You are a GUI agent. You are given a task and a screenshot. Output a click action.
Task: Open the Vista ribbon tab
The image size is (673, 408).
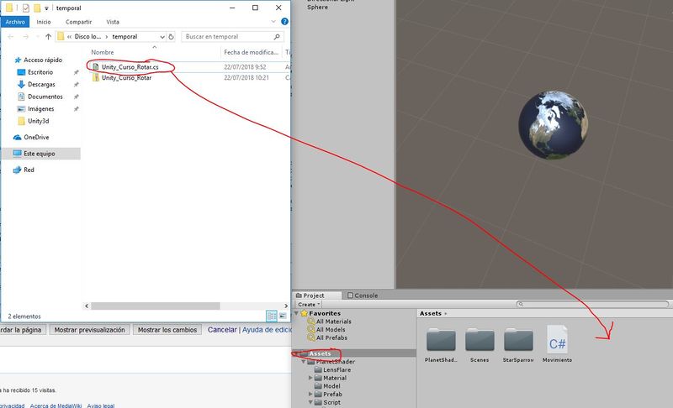coord(113,21)
